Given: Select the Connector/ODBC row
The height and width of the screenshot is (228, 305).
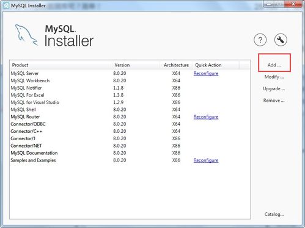Looking at the screenshot, I should pos(130,124).
